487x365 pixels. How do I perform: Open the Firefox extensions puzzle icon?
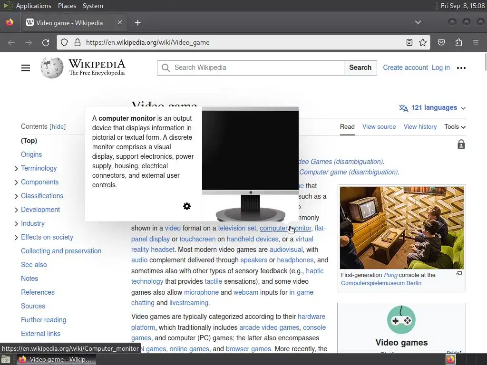pyautogui.click(x=458, y=42)
